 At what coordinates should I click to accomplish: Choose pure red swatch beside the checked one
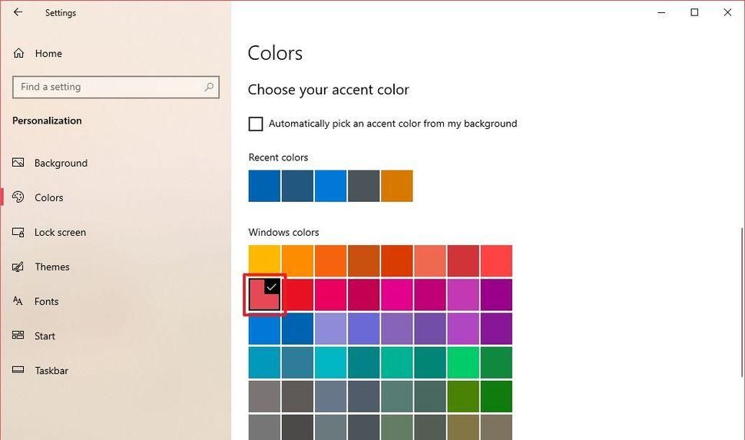(x=297, y=295)
